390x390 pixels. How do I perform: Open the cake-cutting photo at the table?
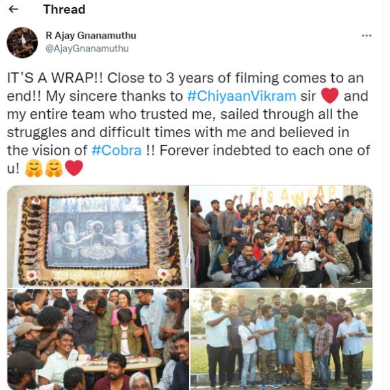pos(98,339)
